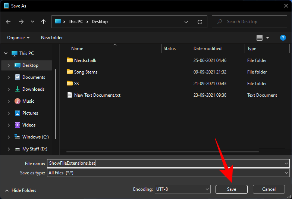Open the File name dropdown arrow
This screenshot has height=199, width=292.
click(286, 164)
